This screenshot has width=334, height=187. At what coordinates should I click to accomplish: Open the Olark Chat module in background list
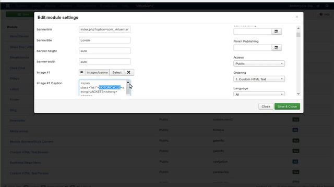(17, 68)
